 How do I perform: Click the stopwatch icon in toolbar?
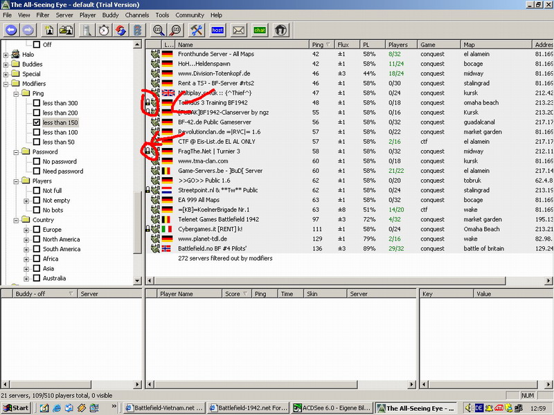point(104,30)
